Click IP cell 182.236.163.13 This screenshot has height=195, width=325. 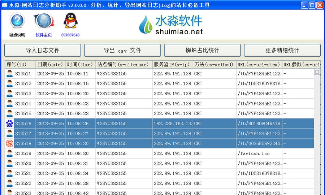[173, 123]
